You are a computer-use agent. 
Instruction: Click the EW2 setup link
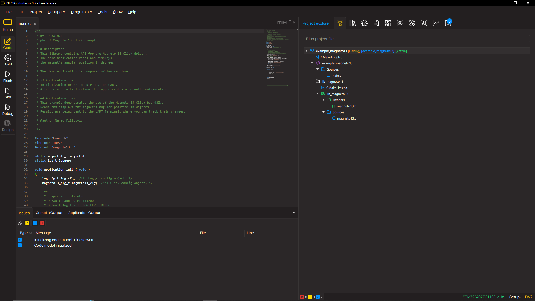pos(528,297)
